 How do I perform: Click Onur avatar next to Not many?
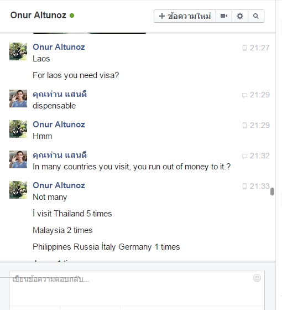(x=18, y=190)
